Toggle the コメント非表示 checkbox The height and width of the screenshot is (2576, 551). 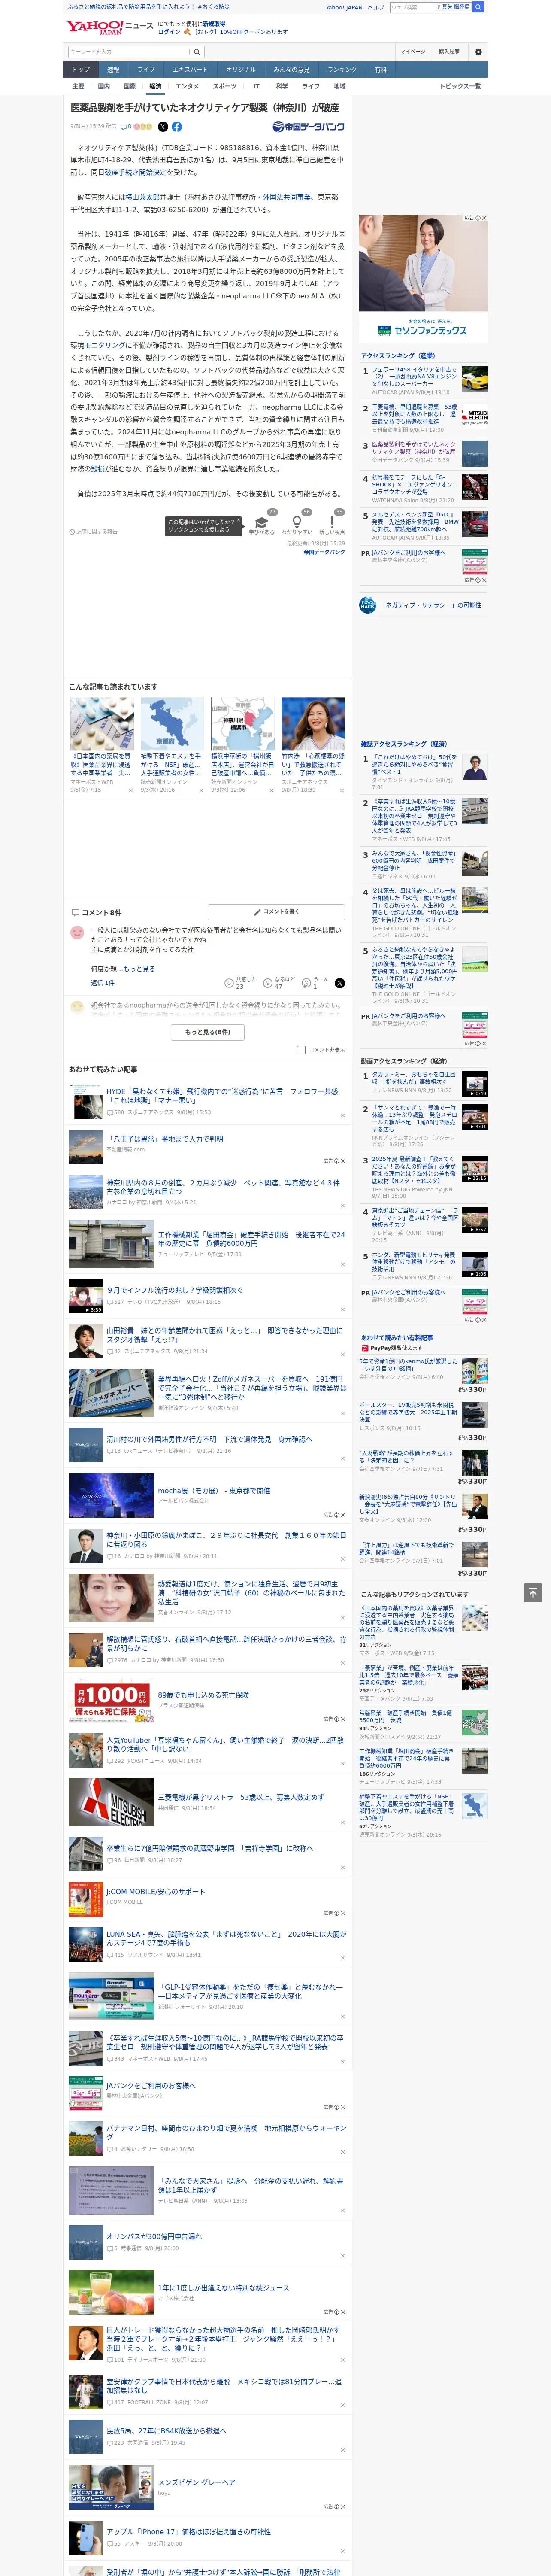pos(301,1050)
